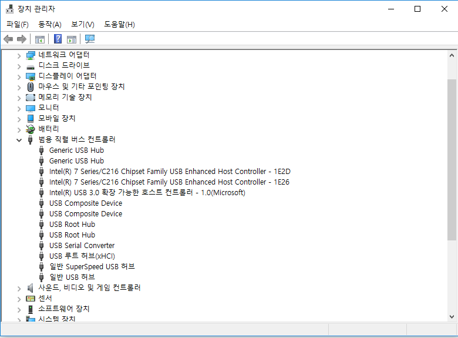Open the blue question mark Help icon
This screenshot has width=458, height=338.
coord(58,39)
